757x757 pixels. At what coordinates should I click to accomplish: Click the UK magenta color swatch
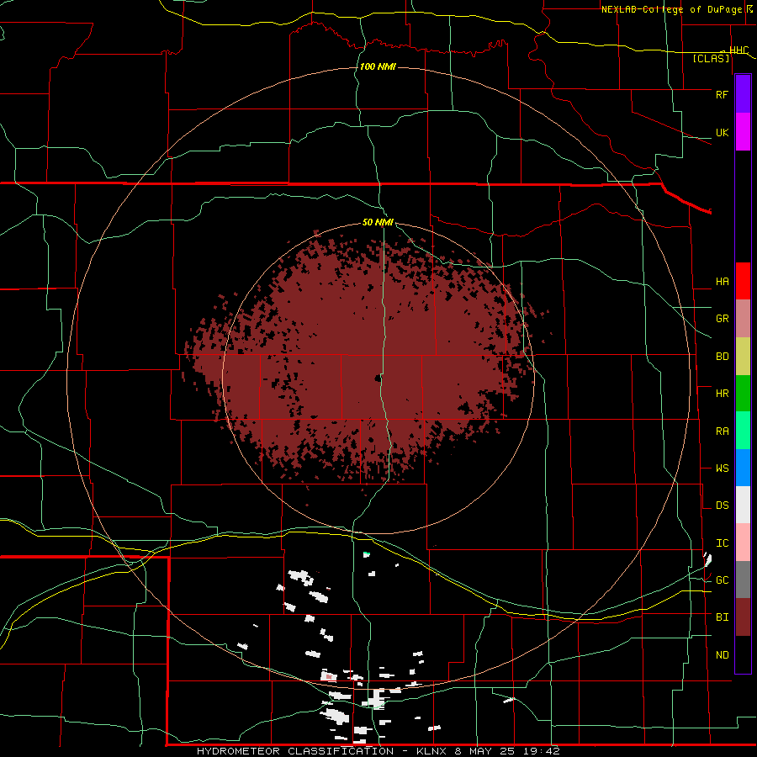[743, 132]
